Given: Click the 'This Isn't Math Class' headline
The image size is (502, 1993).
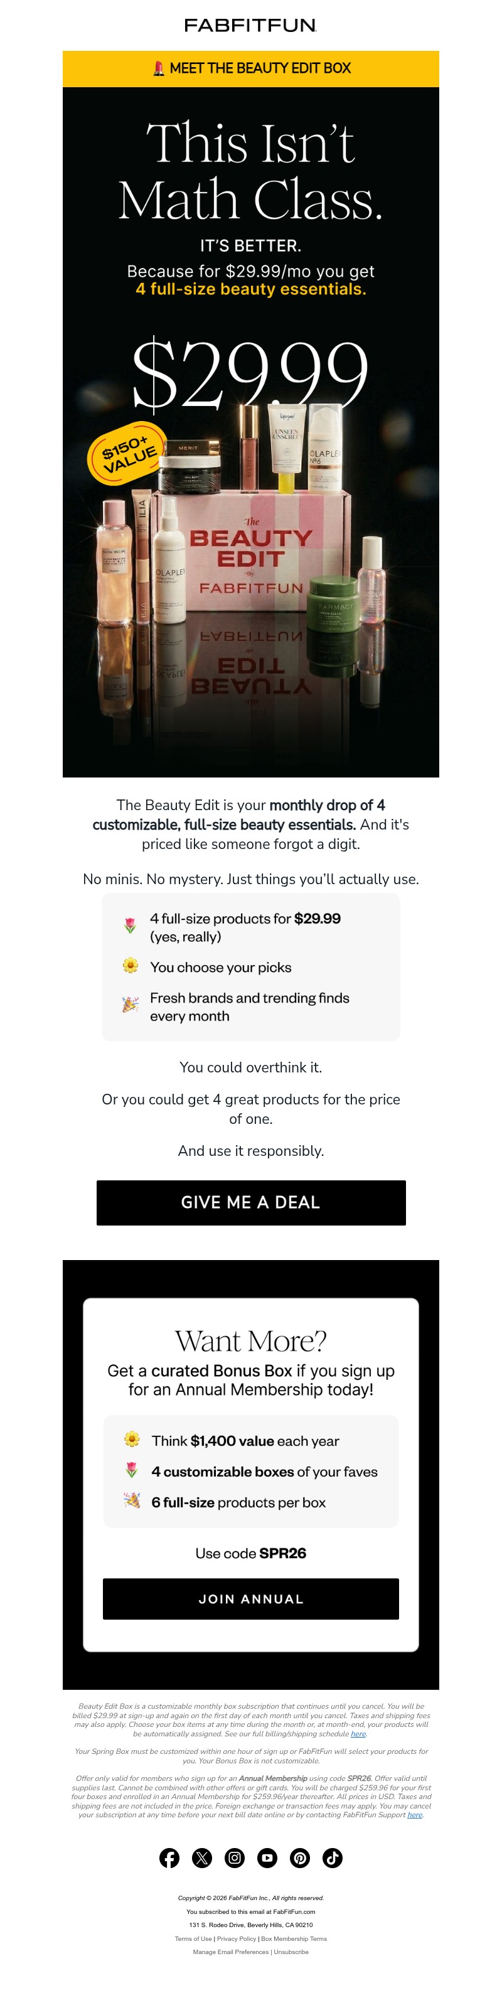Looking at the screenshot, I should coord(250,170).
